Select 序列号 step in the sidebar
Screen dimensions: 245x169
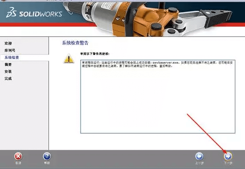pos(10,50)
